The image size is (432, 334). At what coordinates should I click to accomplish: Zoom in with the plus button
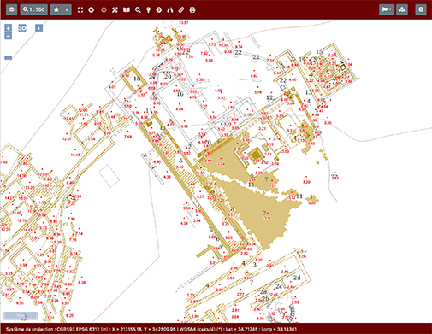(x=9, y=28)
